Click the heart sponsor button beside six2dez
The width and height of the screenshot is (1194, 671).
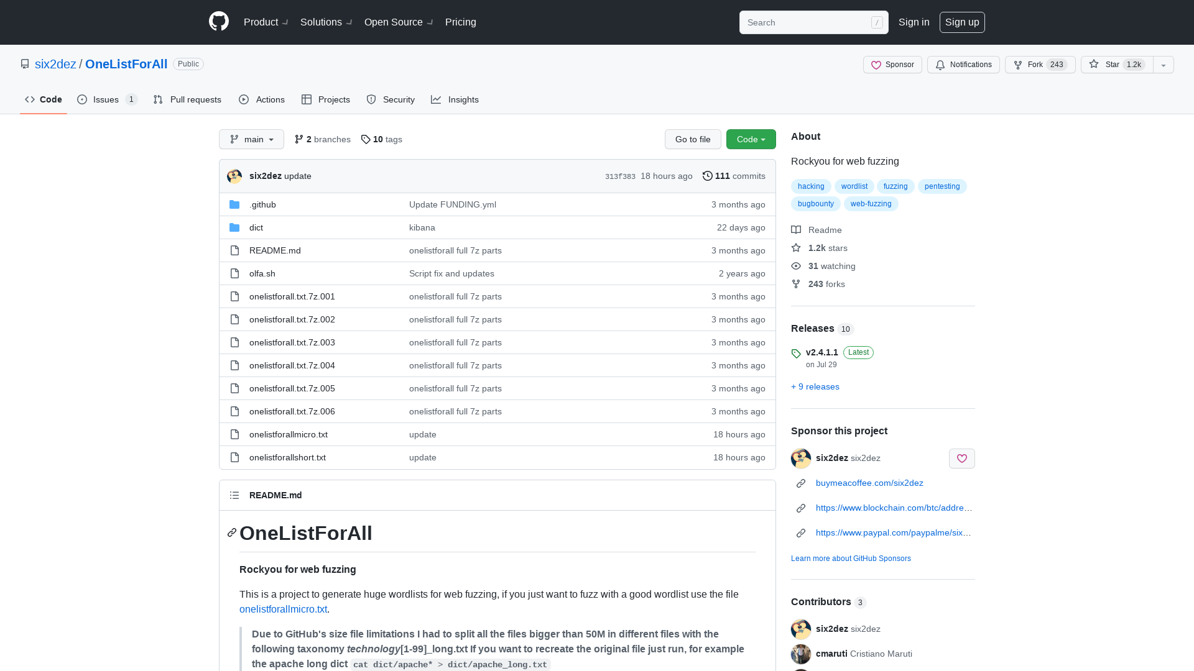point(961,459)
